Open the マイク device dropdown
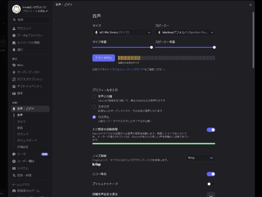The width and height of the screenshot is (262, 197). click(122, 33)
